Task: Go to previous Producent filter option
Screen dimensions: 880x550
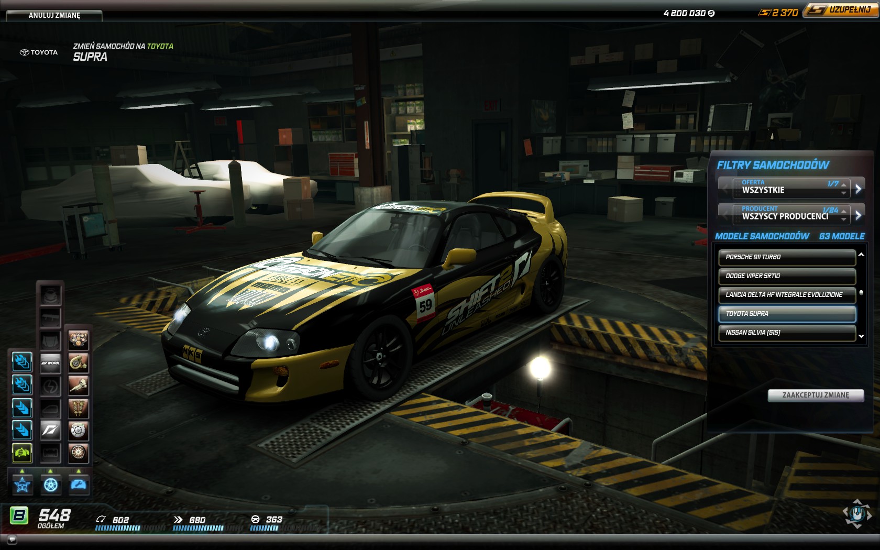Action: click(725, 214)
